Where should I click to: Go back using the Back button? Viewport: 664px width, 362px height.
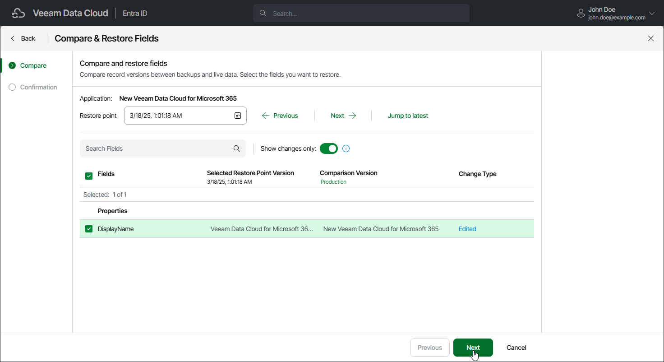pyautogui.click(x=23, y=38)
